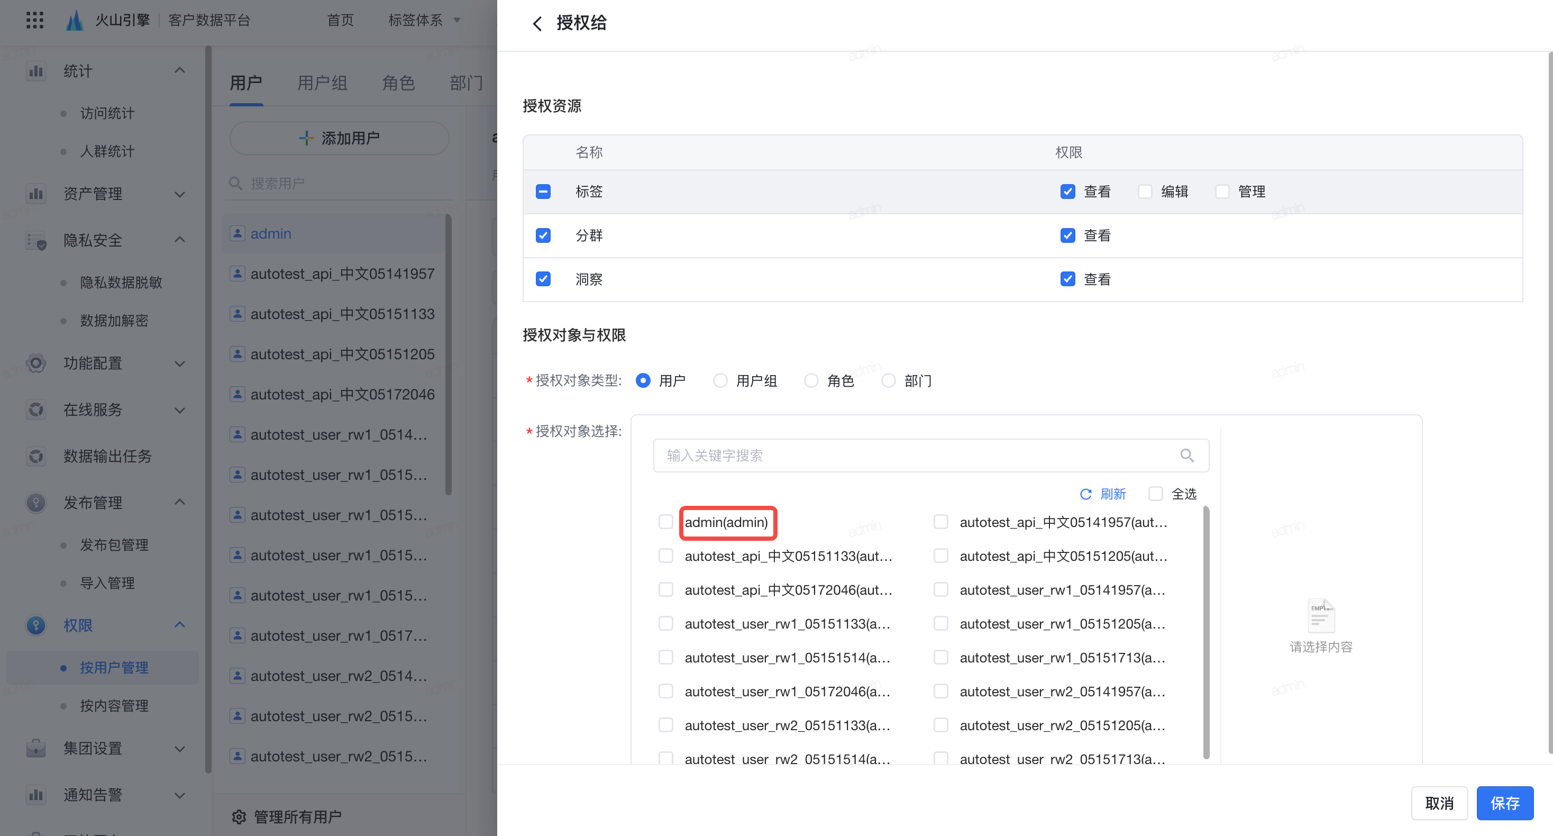This screenshot has width=1553, height=836.
Task: Enable 管理 permission for 标签
Action: coord(1222,192)
